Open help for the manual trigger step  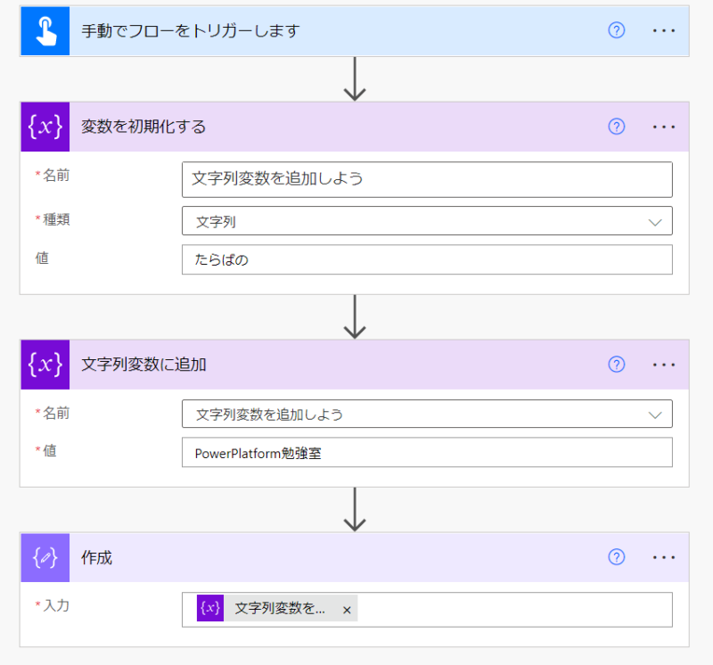tap(617, 30)
